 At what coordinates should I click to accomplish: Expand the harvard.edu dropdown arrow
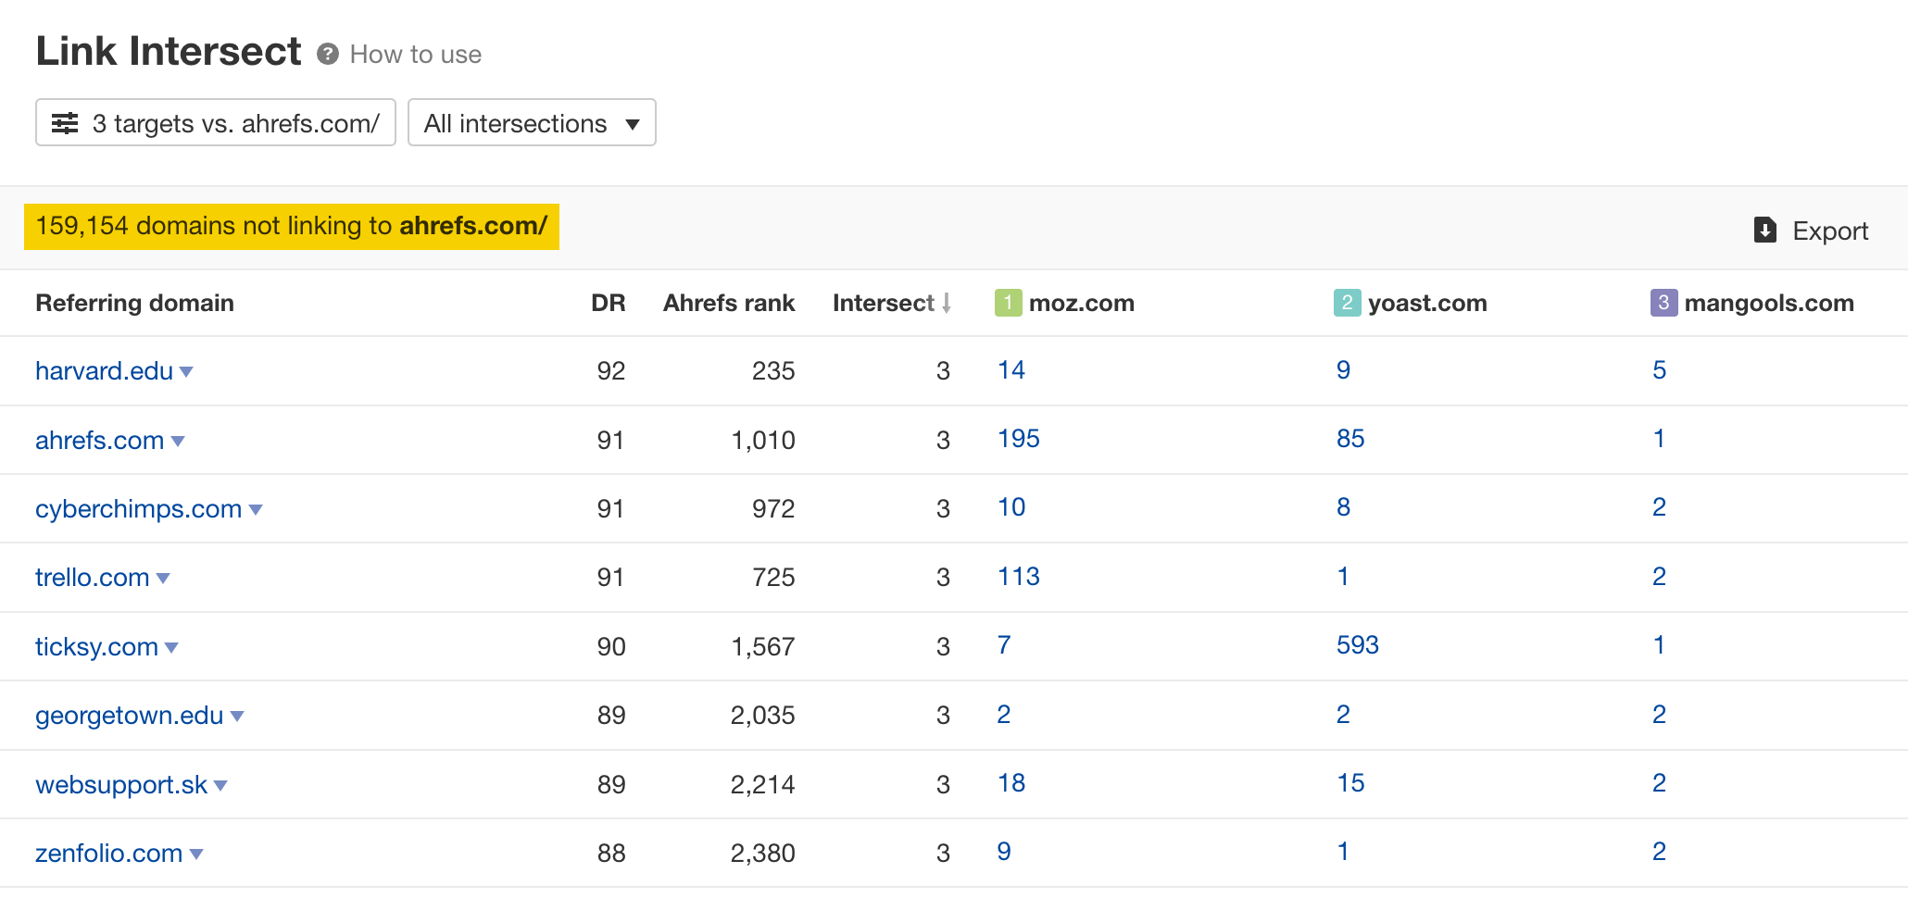pyautogui.click(x=186, y=372)
